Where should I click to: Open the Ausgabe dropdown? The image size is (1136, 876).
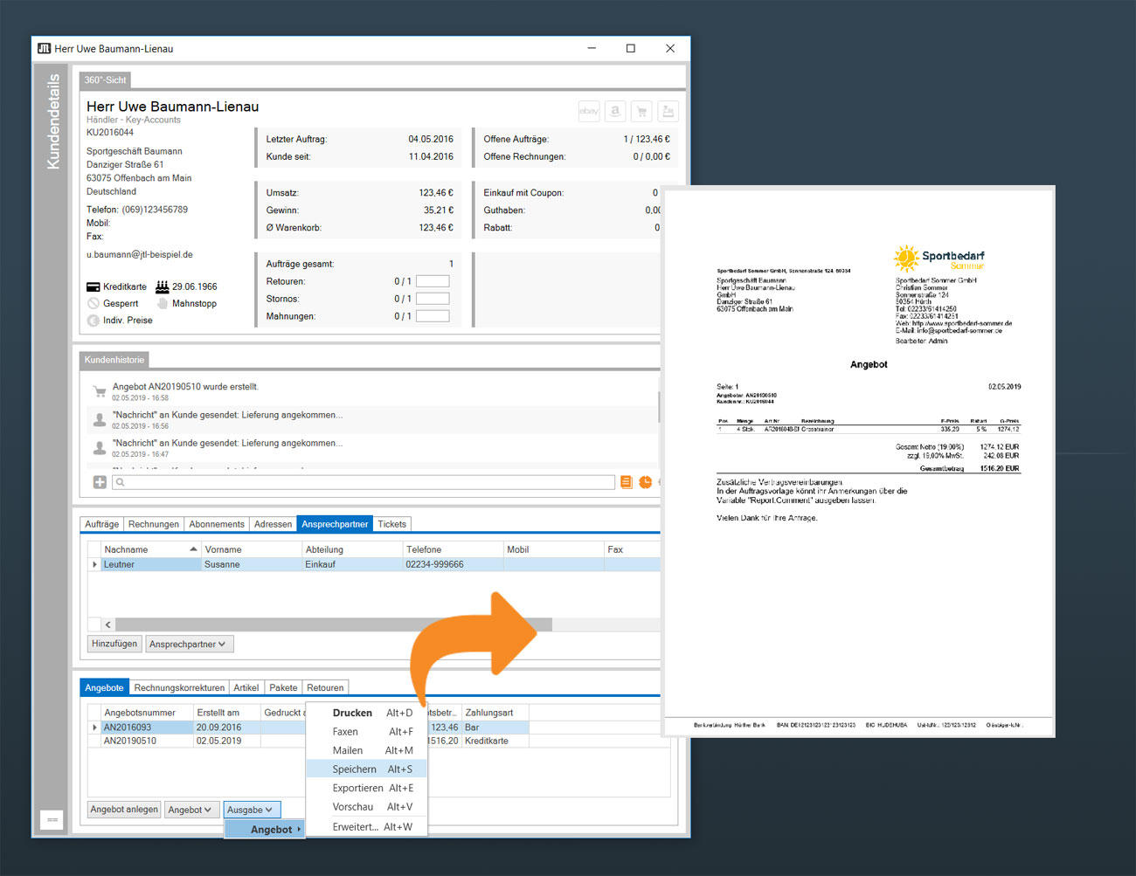tap(251, 810)
